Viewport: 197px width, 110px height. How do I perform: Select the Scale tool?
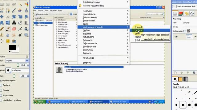click(20, 16)
